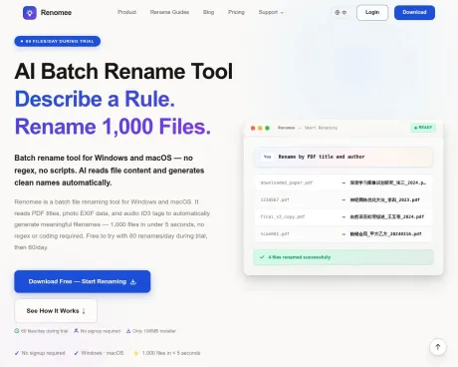
Task: Click the green dot in the demo window
Action: tap(268, 128)
